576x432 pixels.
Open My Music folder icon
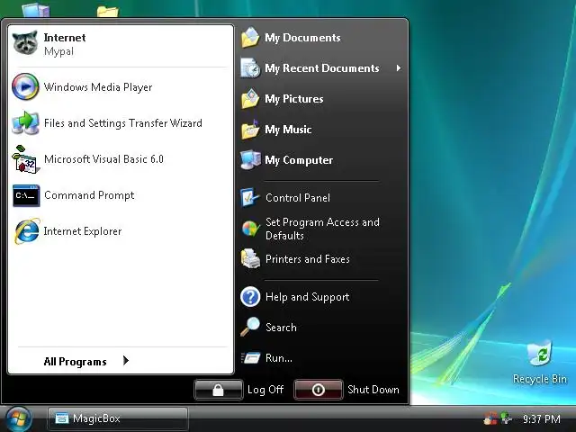(x=250, y=130)
